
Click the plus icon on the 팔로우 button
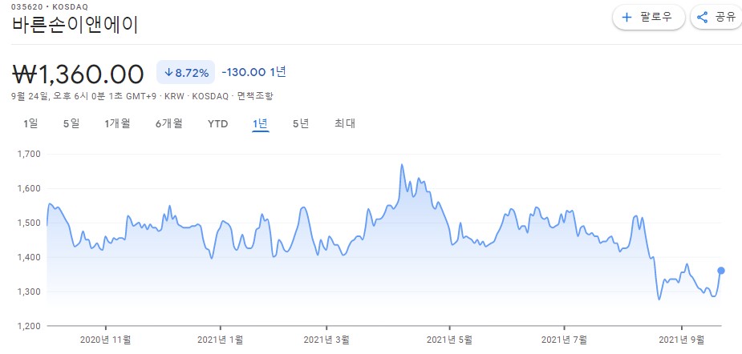point(627,18)
